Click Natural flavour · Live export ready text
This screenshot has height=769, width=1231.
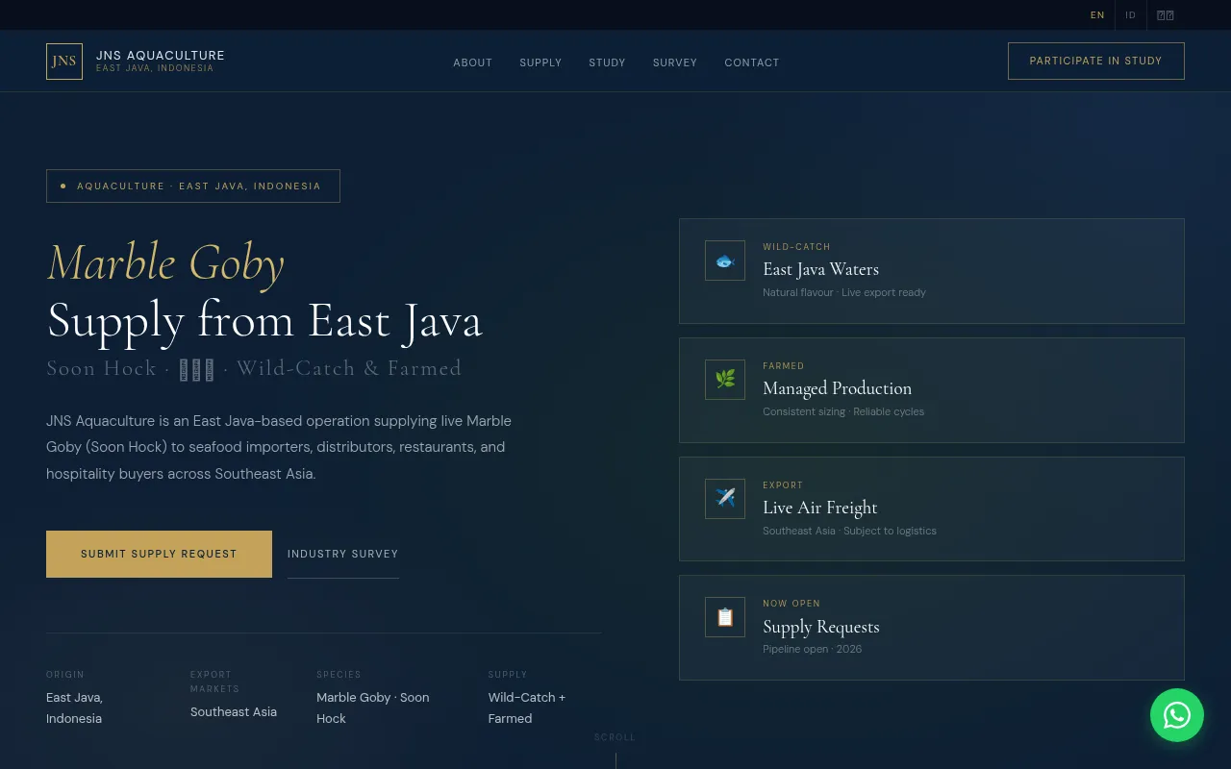pyautogui.click(x=844, y=292)
